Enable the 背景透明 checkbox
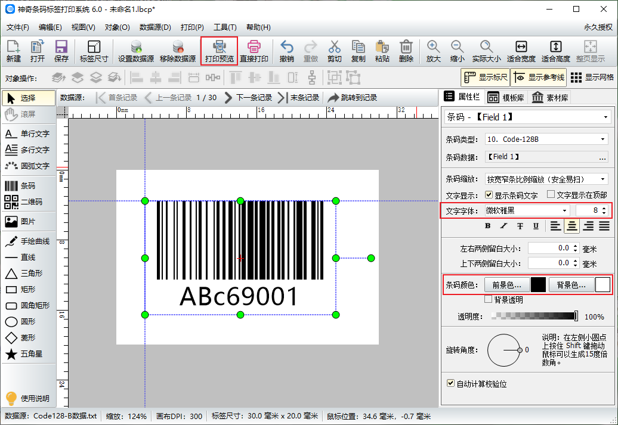This screenshot has height=425, width=618. 489,299
